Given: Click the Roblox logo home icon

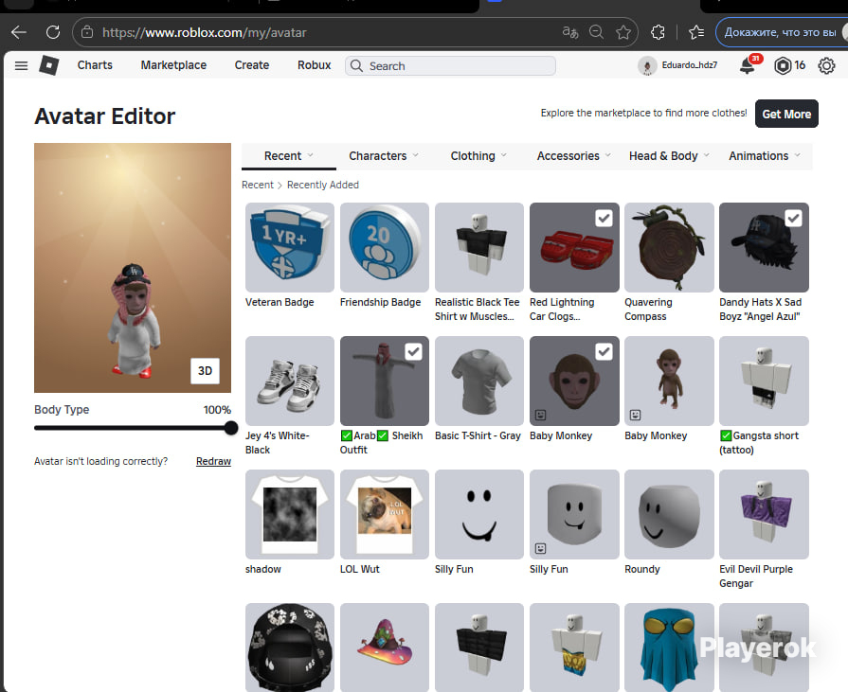Looking at the screenshot, I should click(48, 65).
